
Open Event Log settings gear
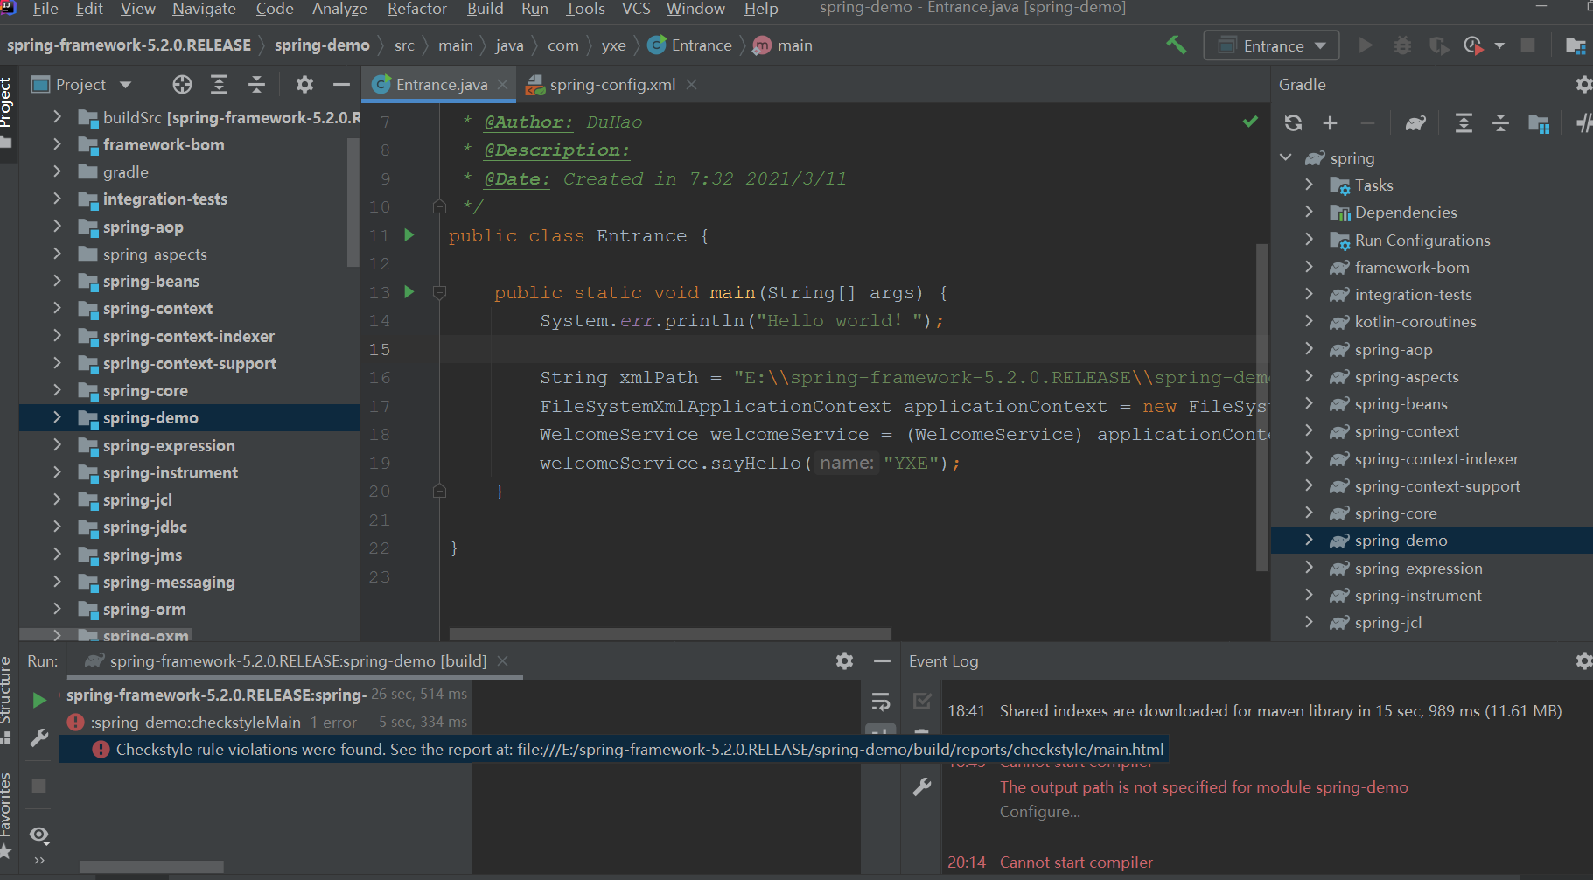[x=1583, y=661]
